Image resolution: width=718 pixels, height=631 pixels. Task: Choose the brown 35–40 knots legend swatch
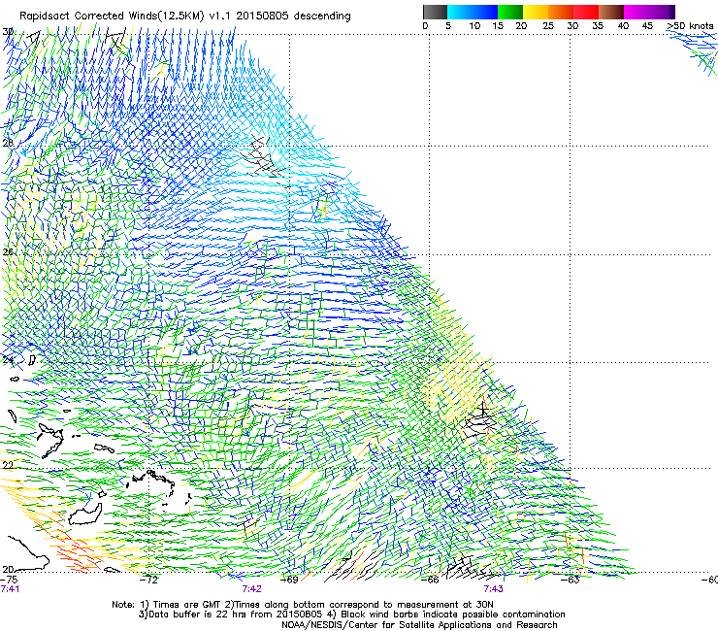coord(611,12)
